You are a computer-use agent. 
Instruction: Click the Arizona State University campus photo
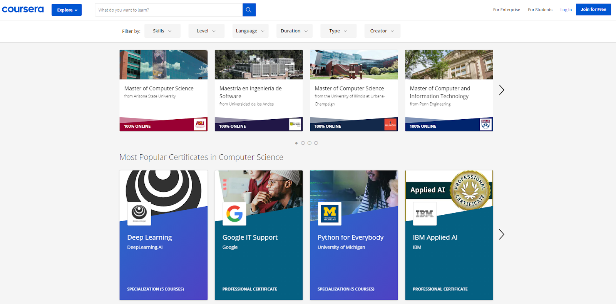click(164, 65)
